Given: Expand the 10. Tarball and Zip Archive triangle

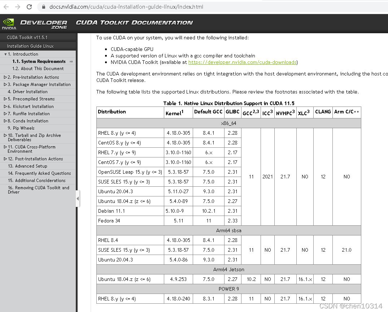Looking at the screenshot, I should 5,135.
